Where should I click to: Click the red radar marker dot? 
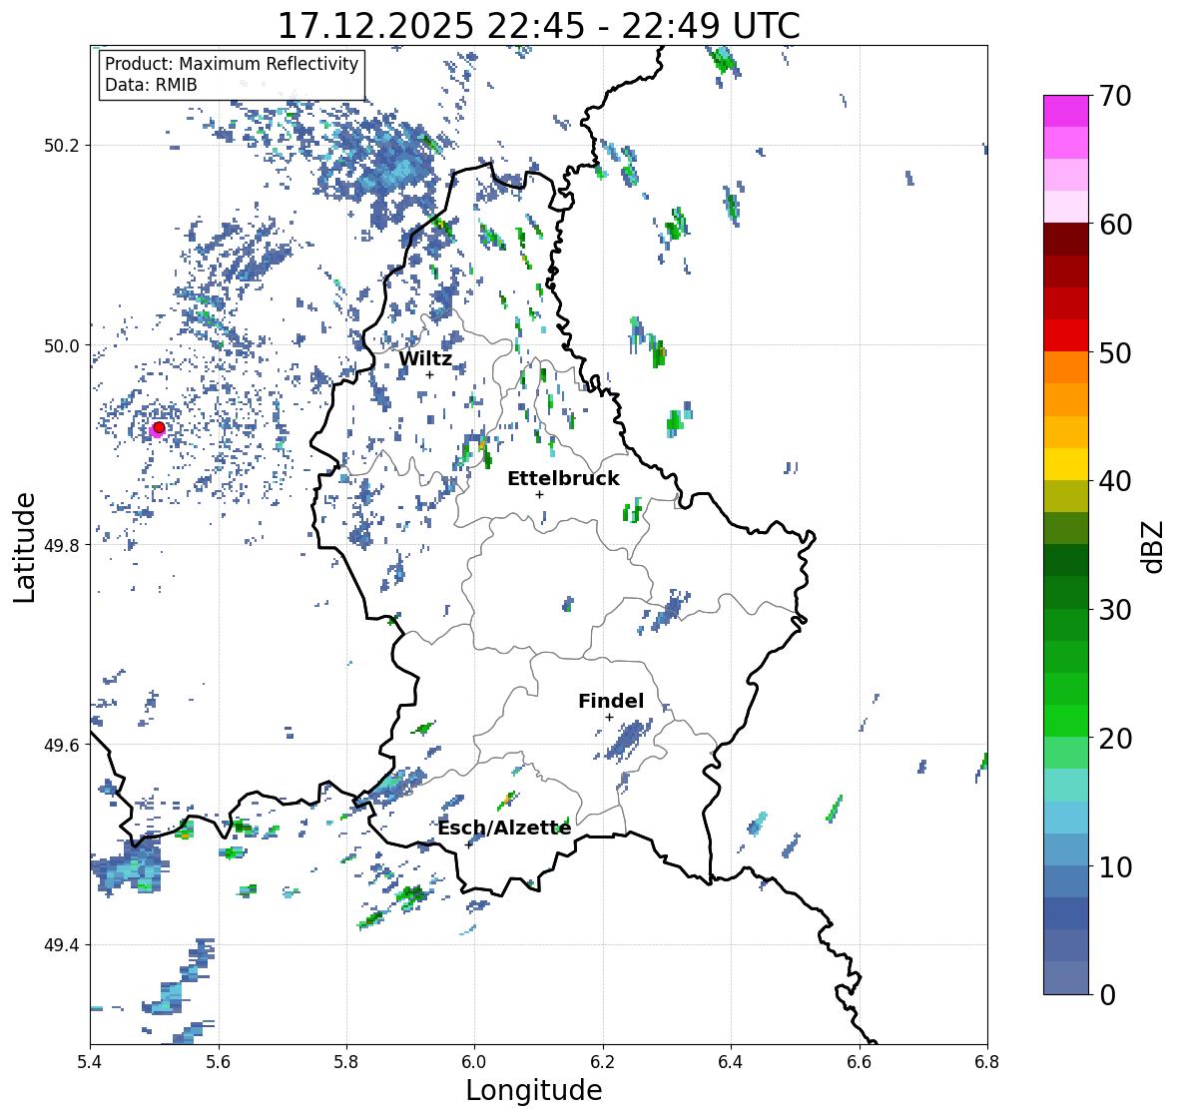[159, 427]
